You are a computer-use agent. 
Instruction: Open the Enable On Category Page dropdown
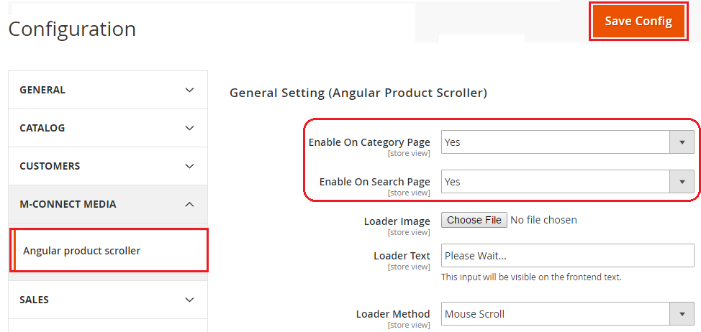click(x=556, y=142)
